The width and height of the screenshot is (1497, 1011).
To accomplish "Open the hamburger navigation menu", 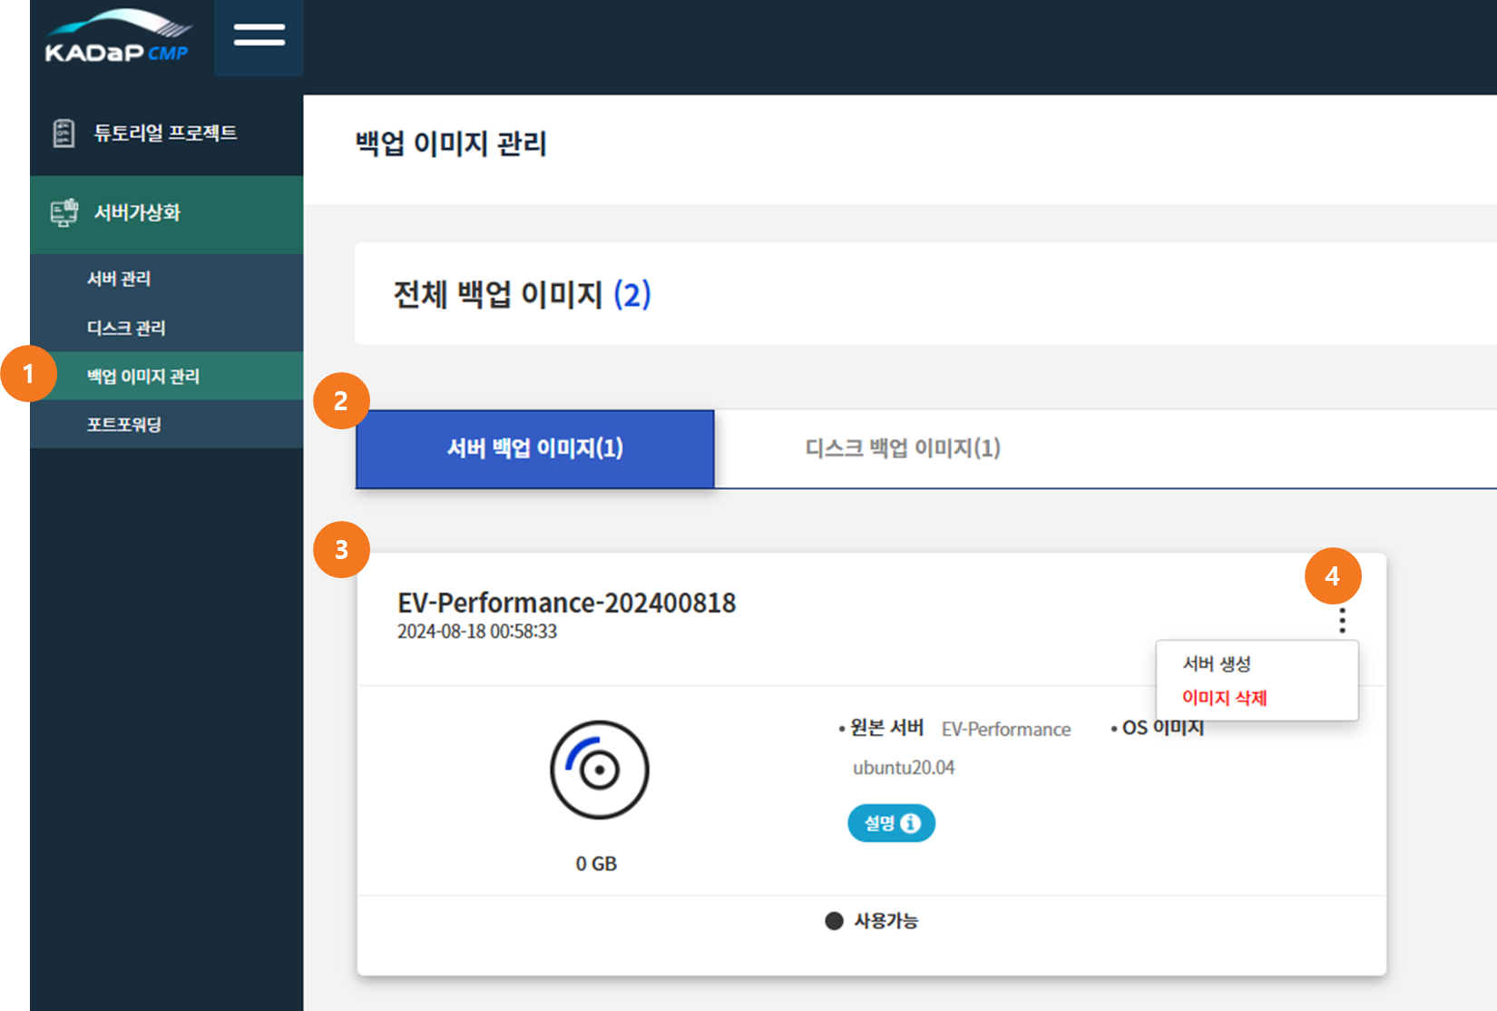I will pos(259,35).
